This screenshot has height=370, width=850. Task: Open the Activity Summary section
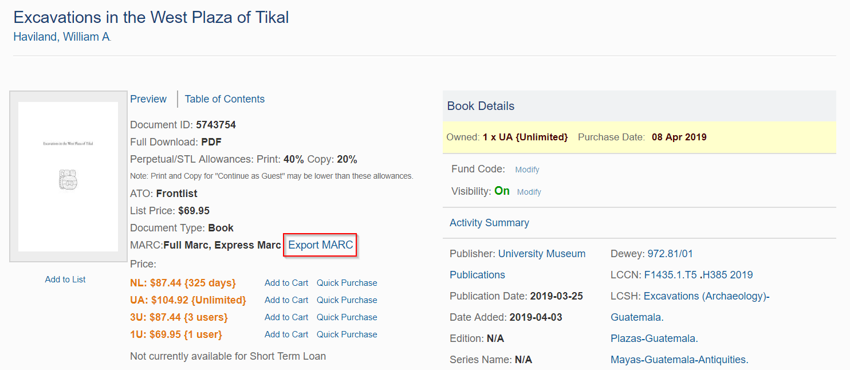[x=489, y=223]
